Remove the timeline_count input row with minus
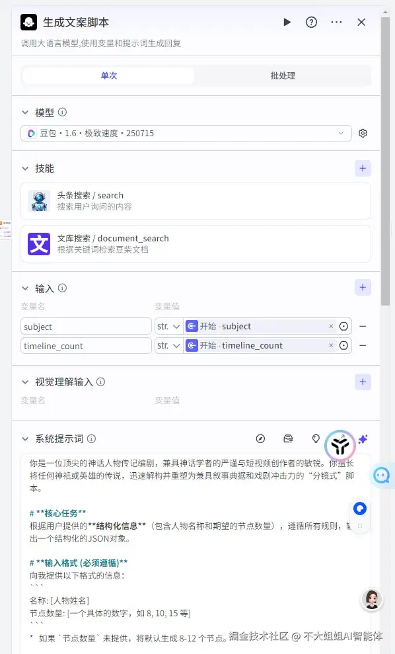395x654 pixels. tap(363, 345)
